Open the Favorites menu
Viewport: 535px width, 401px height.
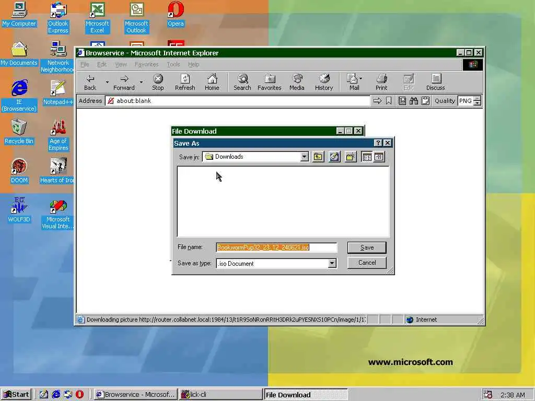146,64
